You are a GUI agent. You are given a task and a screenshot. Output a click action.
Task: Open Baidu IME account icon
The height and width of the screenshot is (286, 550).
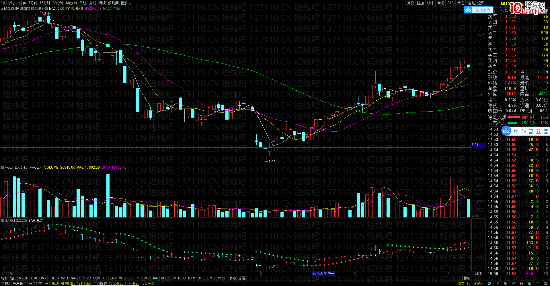pyautogui.click(x=538, y=131)
